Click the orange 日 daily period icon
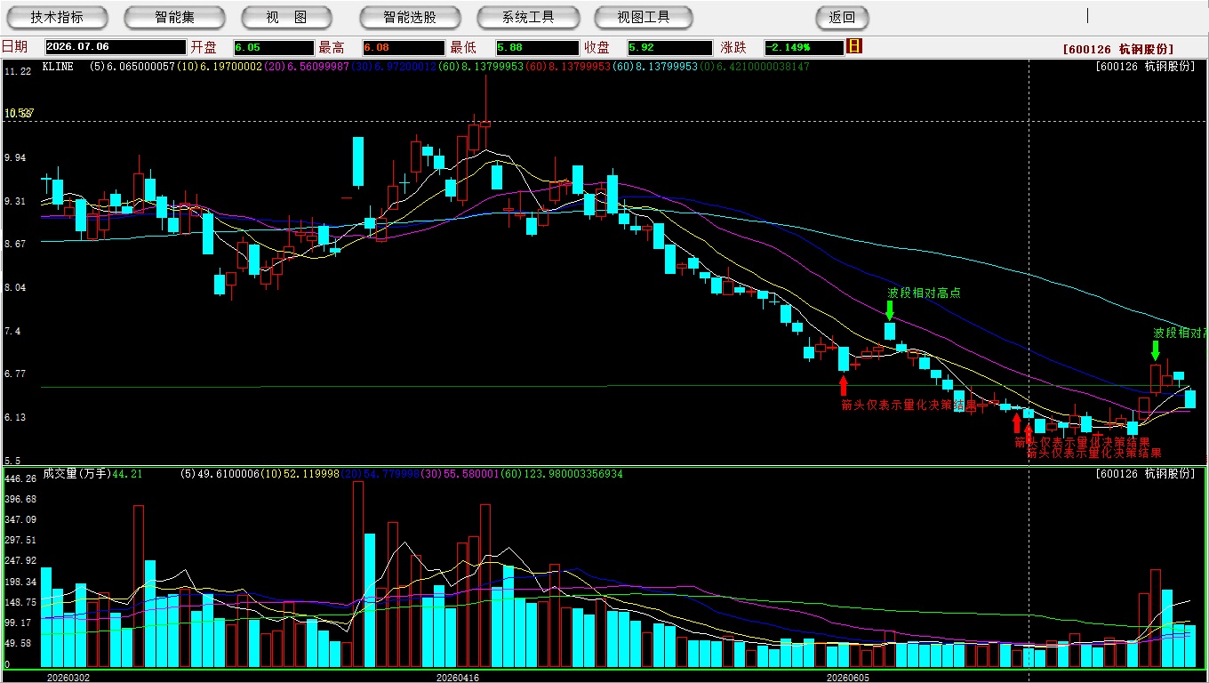1209x683 pixels. pos(854,46)
